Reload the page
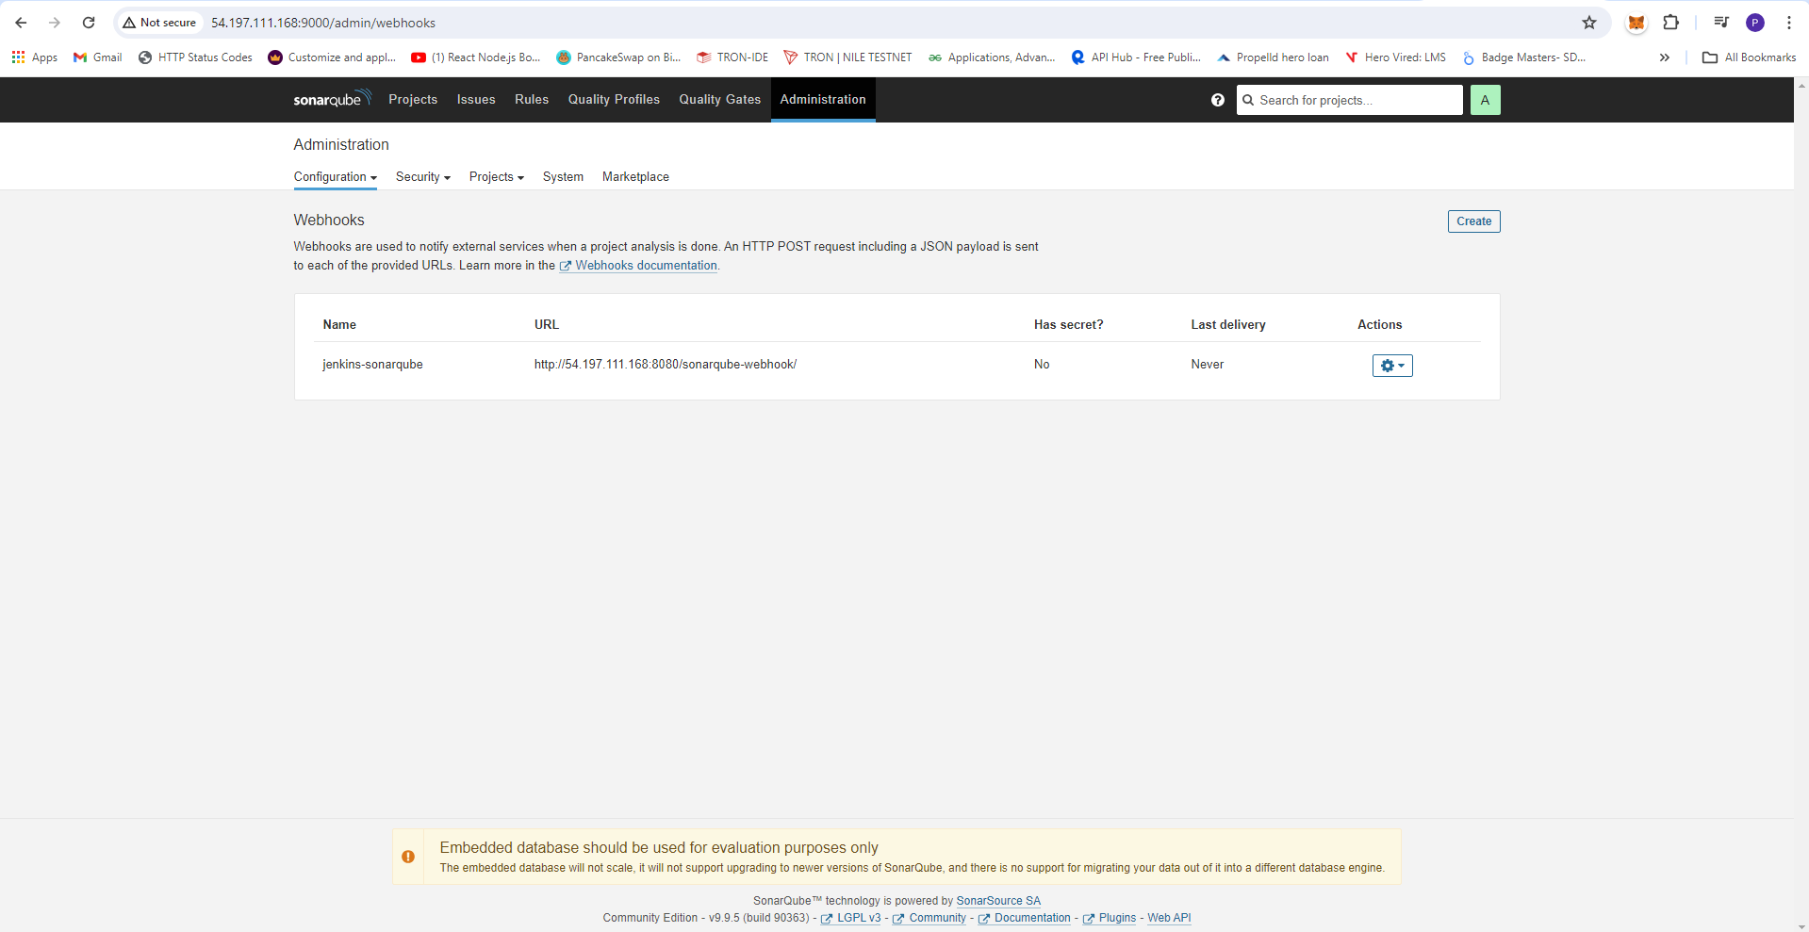1809x932 pixels. click(x=89, y=23)
